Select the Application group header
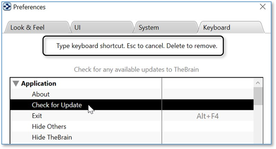Image resolution: width=276 pixels, height=149 pixels. 39,83
